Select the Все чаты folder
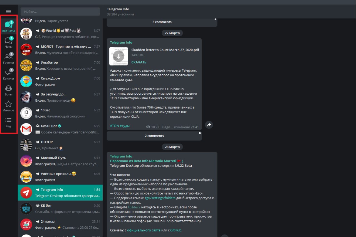Viewport: 356px width, 237px height. (x=9, y=26)
